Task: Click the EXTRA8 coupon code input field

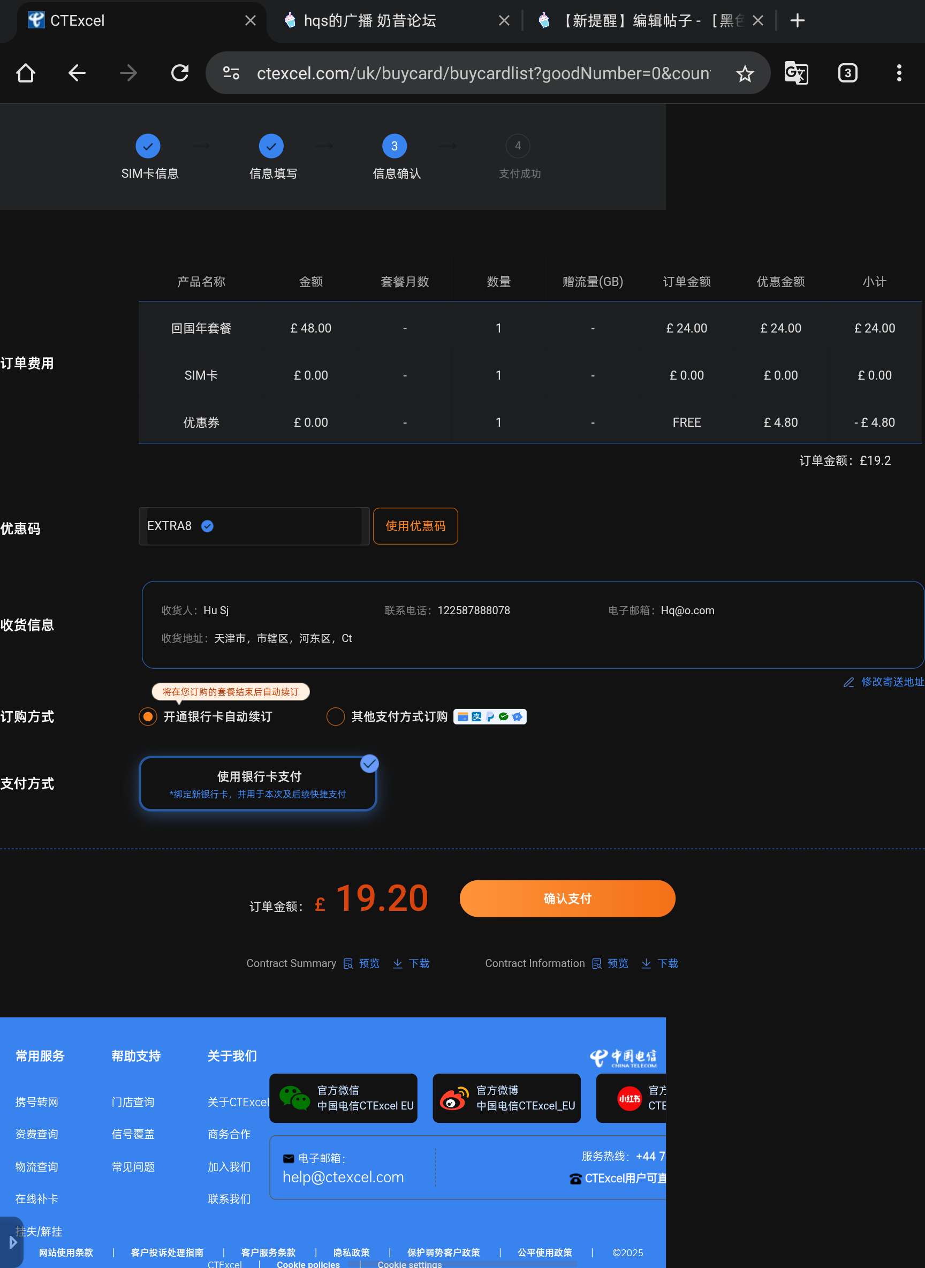Action: [x=254, y=526]
